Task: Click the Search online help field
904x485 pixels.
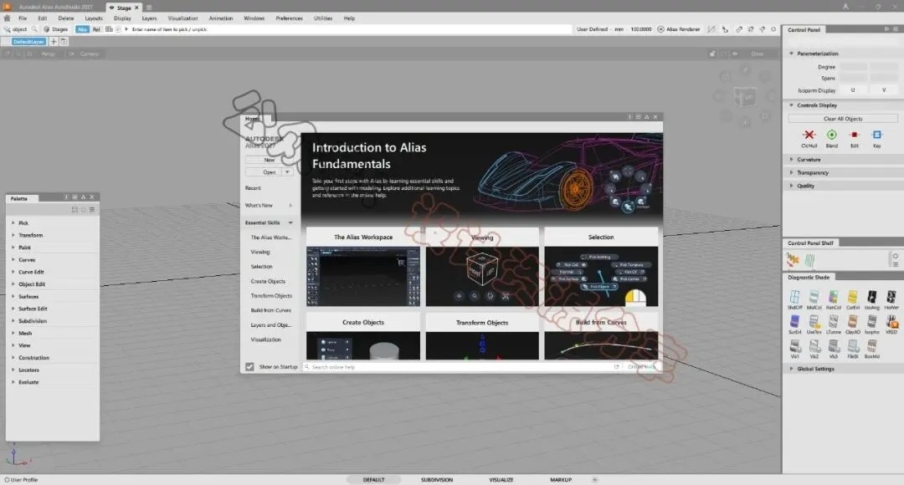Action: point(461,367)
